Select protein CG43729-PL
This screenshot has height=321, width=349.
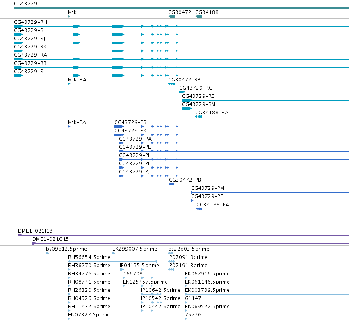click(x=135, y=147)
